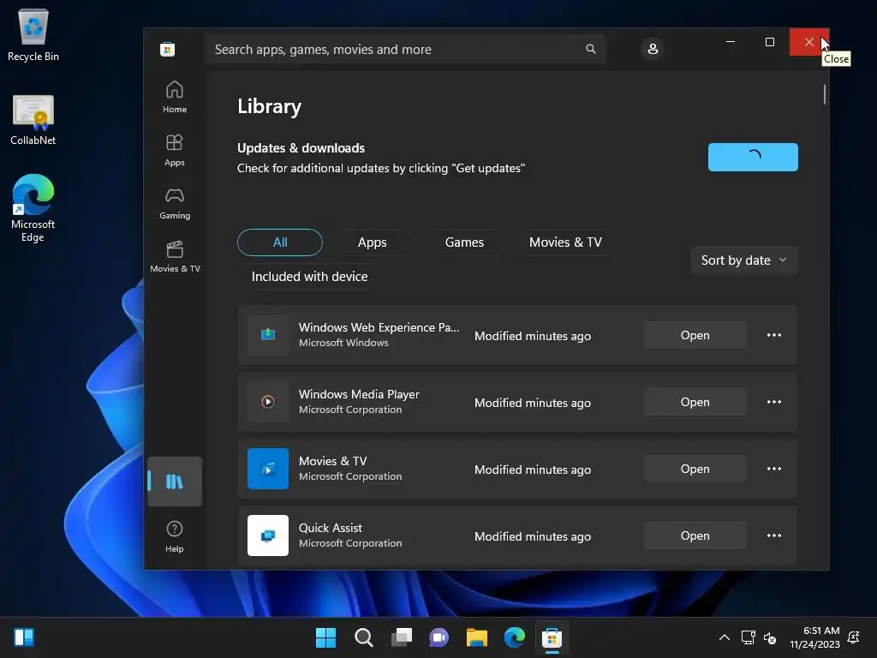This screenshot has width=877, height=658.
Task: Click Movies & TV app tile icon
Action: (x=268, y=469)
